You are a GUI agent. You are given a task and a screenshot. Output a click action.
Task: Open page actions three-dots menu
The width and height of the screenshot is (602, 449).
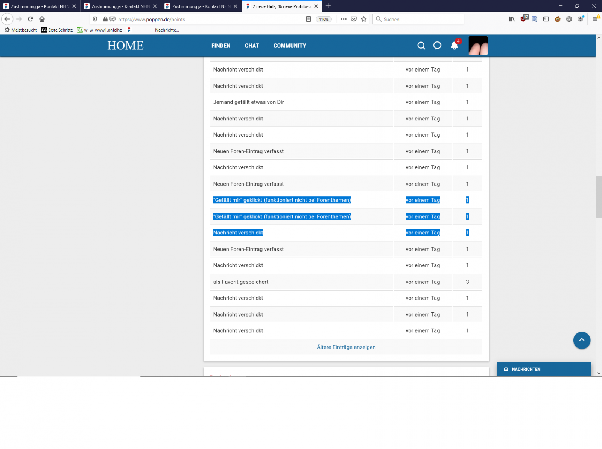[343, 19]
